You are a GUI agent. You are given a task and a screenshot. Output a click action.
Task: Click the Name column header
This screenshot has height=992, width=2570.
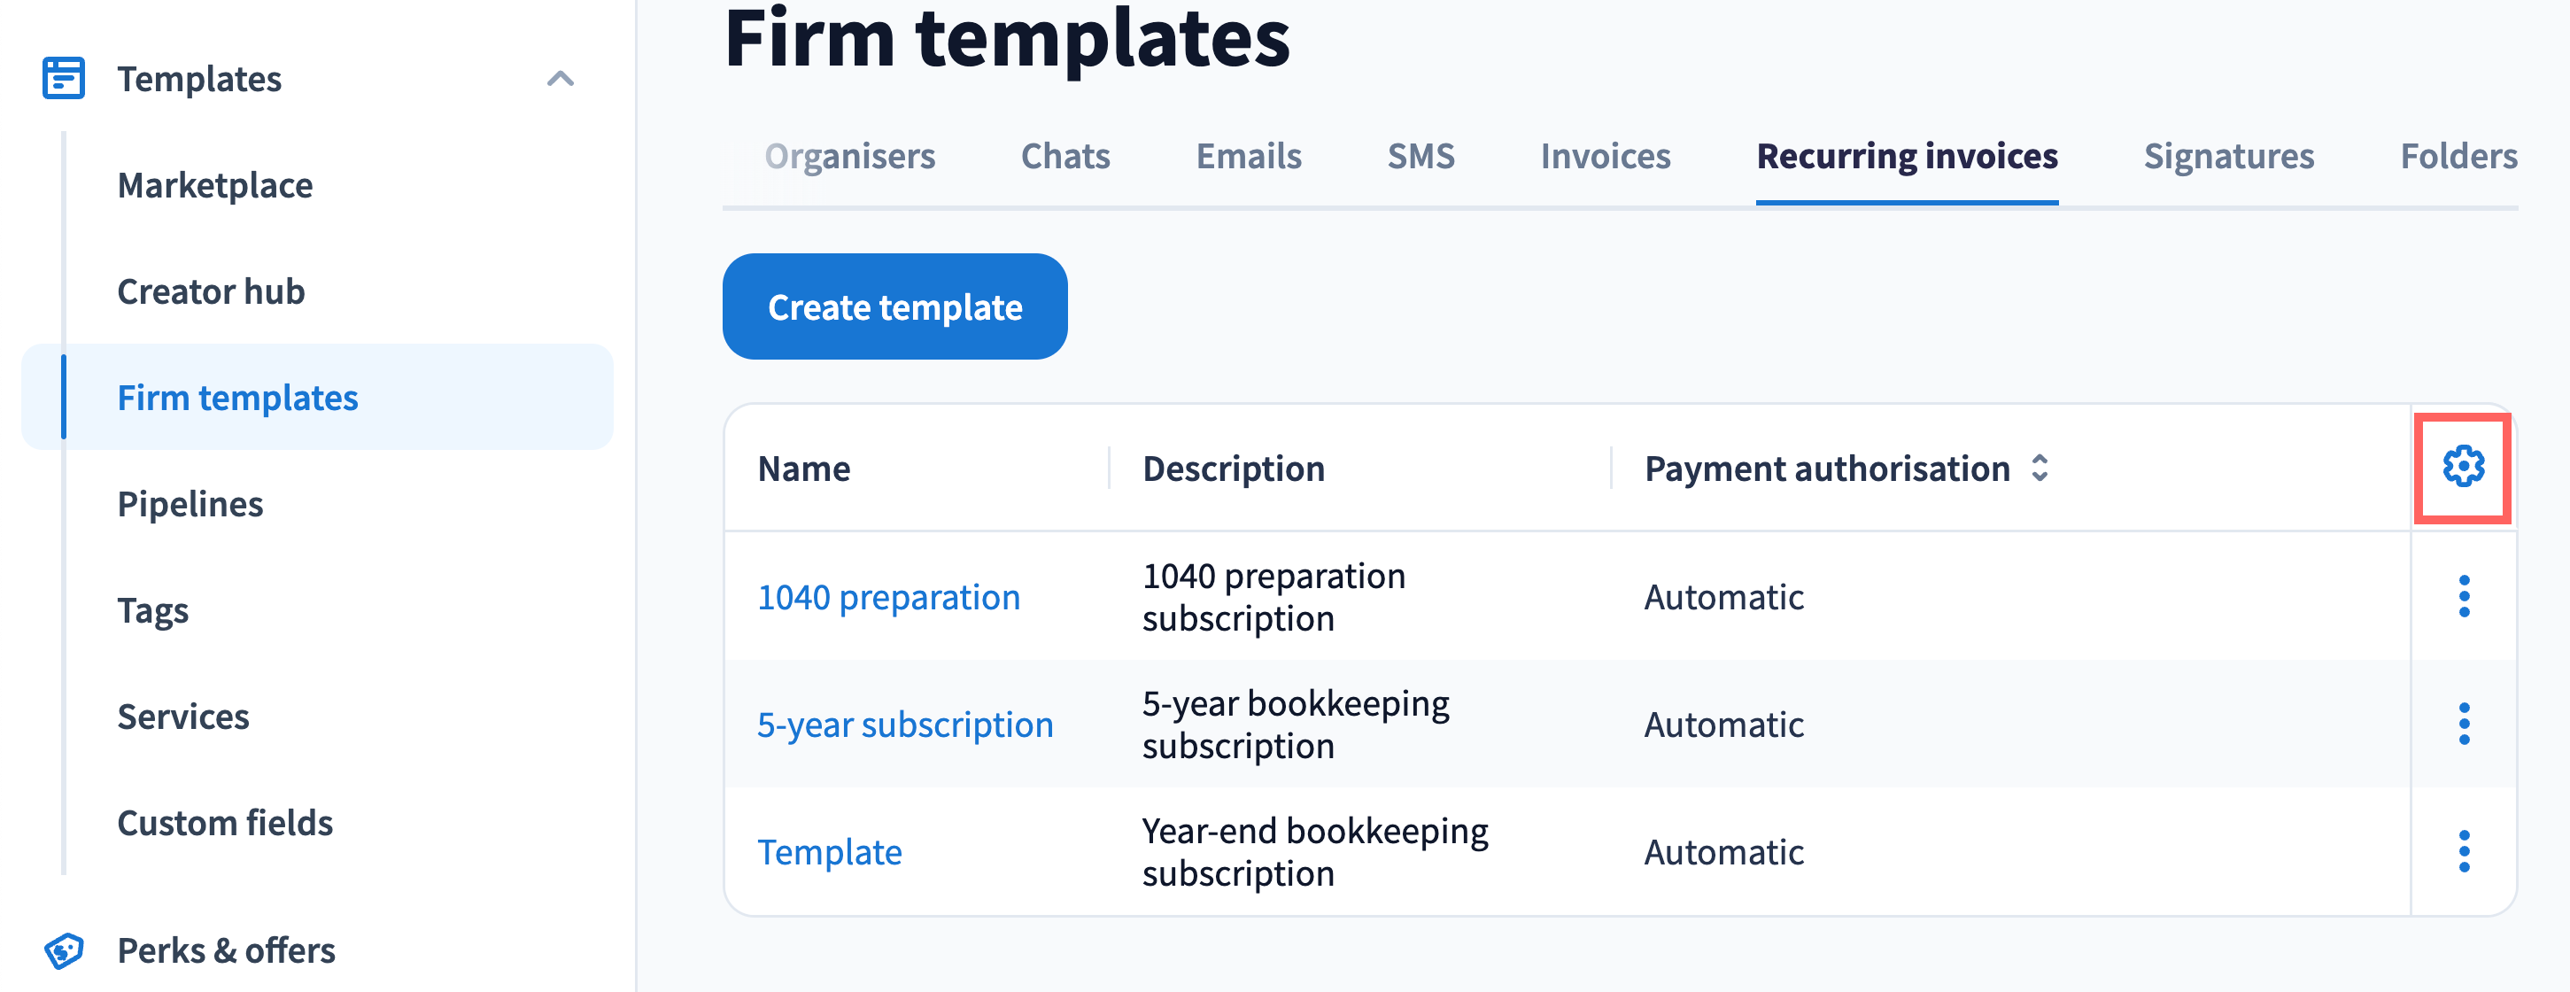click(x=804, y=468)
